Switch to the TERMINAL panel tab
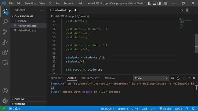This screenshot has width=198, height=111. 110,78
